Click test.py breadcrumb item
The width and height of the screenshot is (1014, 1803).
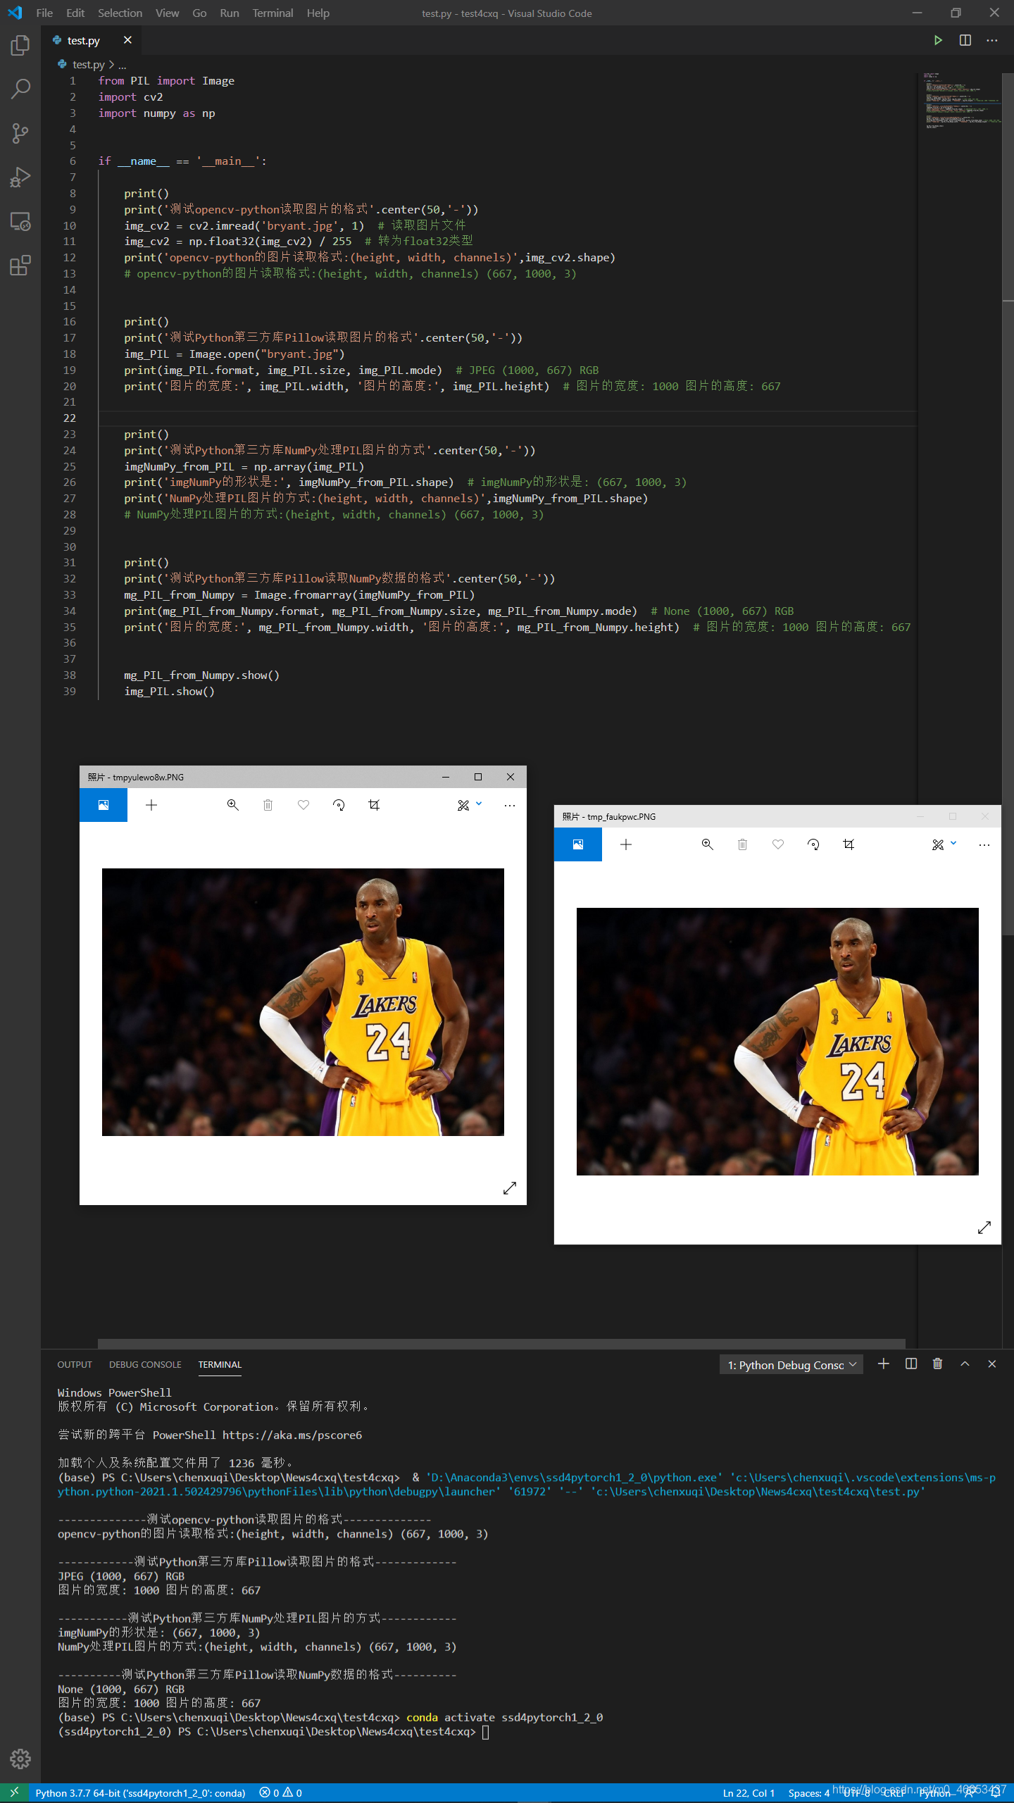pyautogui.click(x=88, y=64)
